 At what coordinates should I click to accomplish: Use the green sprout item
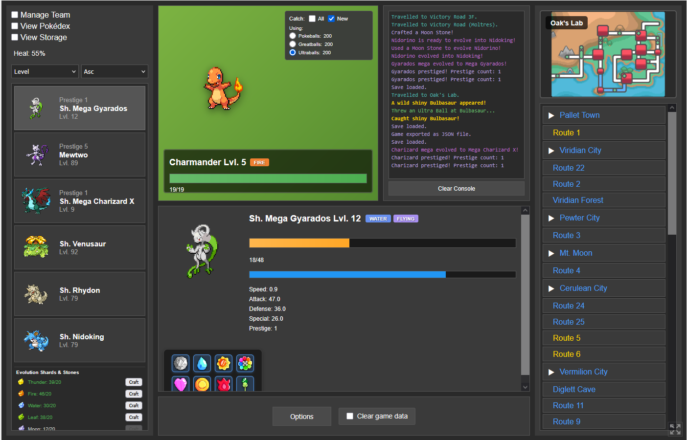(245, 384)
